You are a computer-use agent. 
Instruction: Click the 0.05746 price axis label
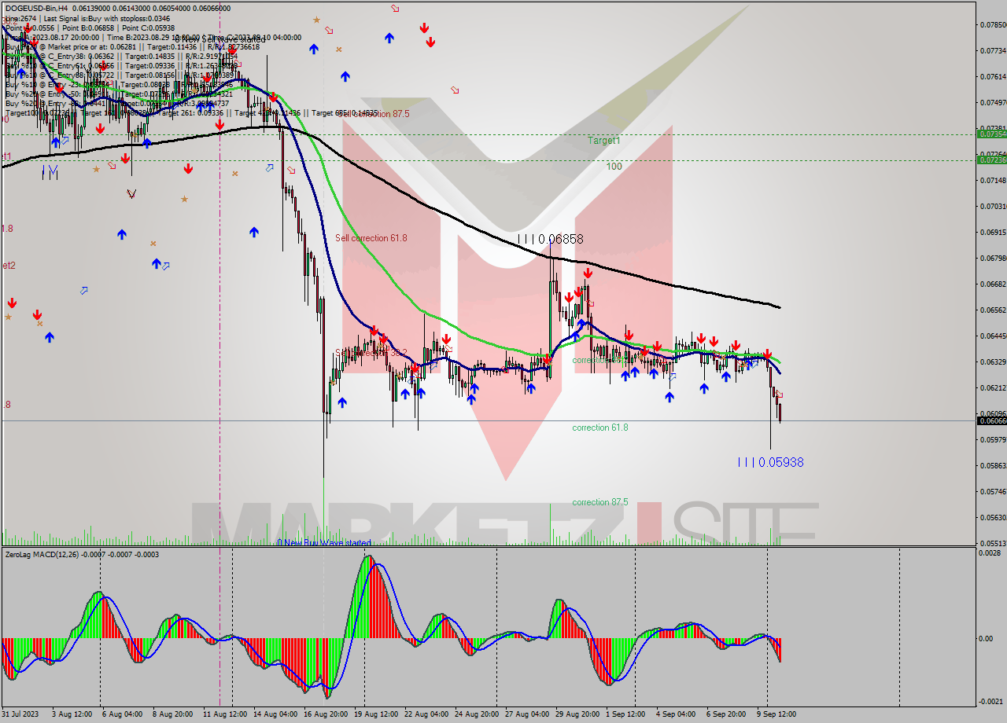(994, 491)
